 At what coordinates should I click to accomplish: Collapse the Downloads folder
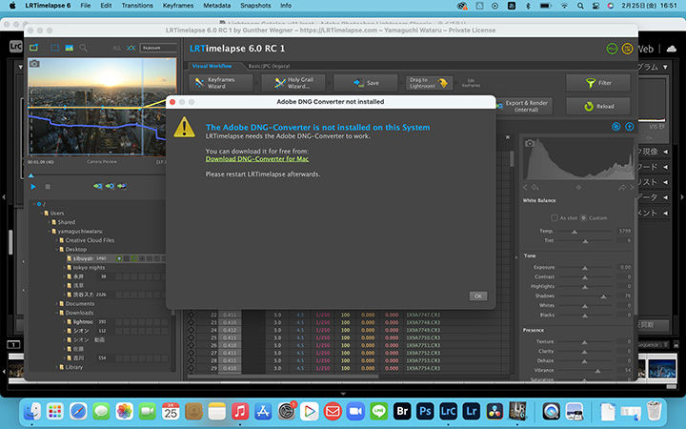tap(56, 313)
